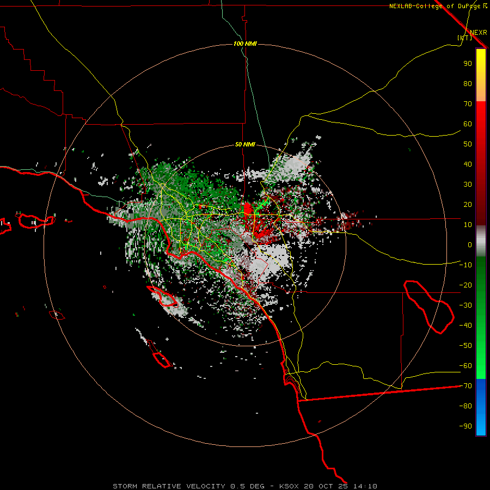Click the 20 OCT 25 date in footer

click(x=326, y=486)
